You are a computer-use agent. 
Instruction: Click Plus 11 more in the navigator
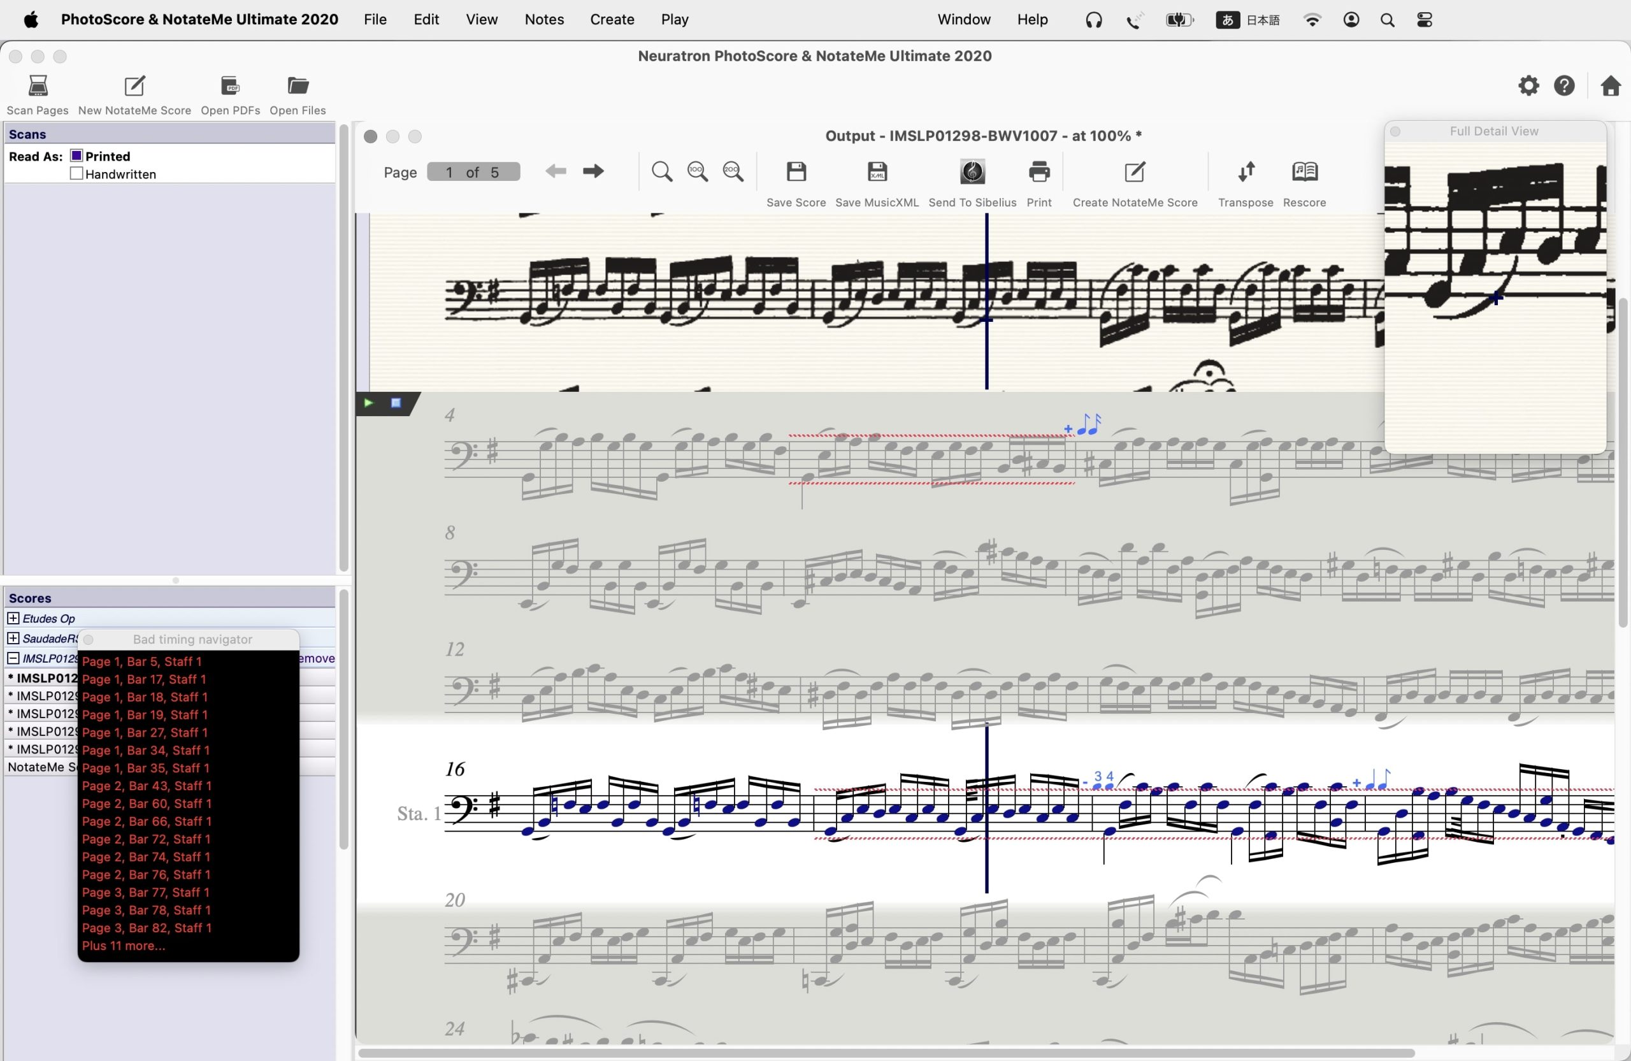pos(124,946)
